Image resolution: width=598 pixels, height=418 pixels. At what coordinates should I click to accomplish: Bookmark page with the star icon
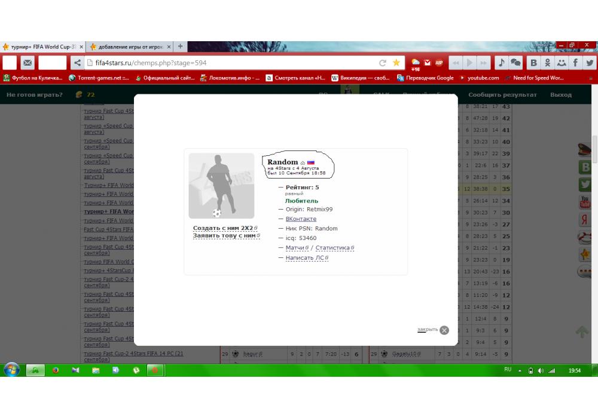click(396, 63)
